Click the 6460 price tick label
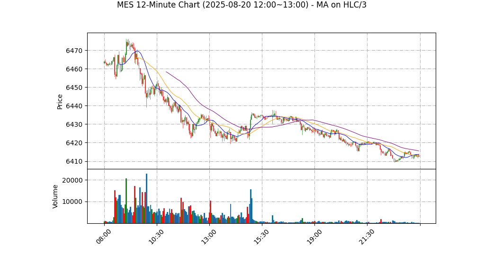 click(74, 69)
